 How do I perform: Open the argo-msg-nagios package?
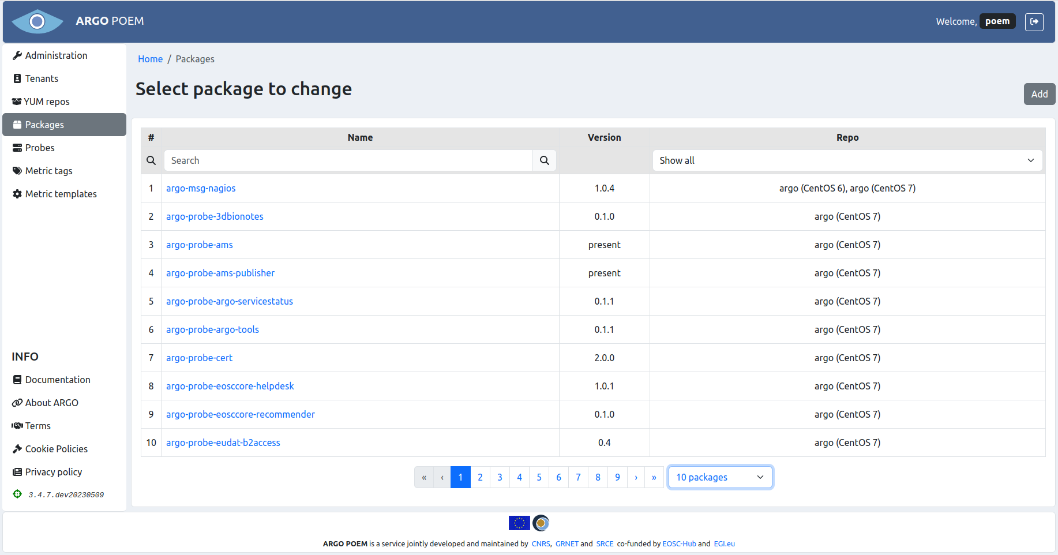pyautogui.click(x=201, y=188)
